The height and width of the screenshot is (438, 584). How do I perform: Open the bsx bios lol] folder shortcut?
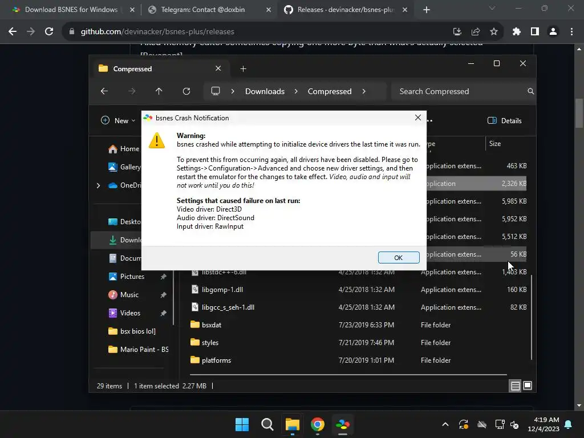(132, 331)
